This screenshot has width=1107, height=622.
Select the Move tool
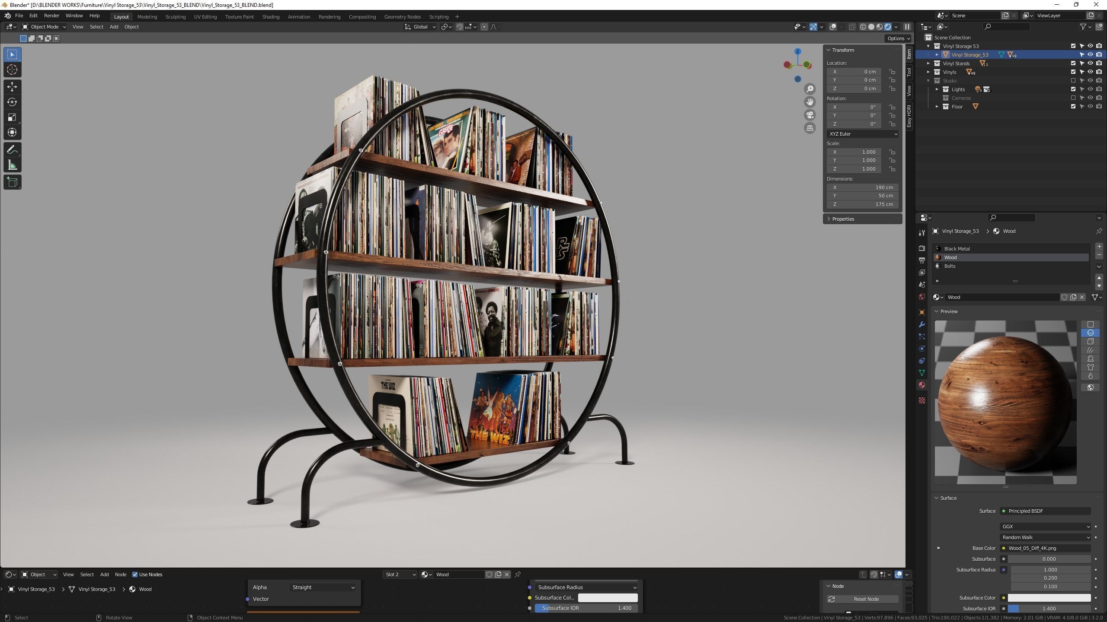point(12,87)
